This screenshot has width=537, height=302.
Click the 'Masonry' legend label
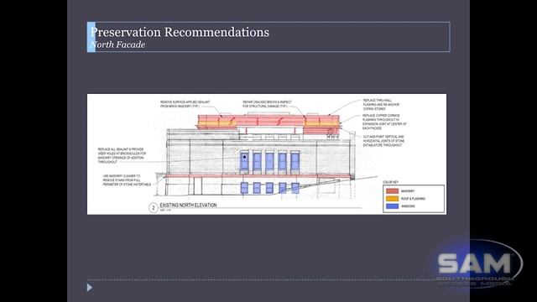[408, 191]
